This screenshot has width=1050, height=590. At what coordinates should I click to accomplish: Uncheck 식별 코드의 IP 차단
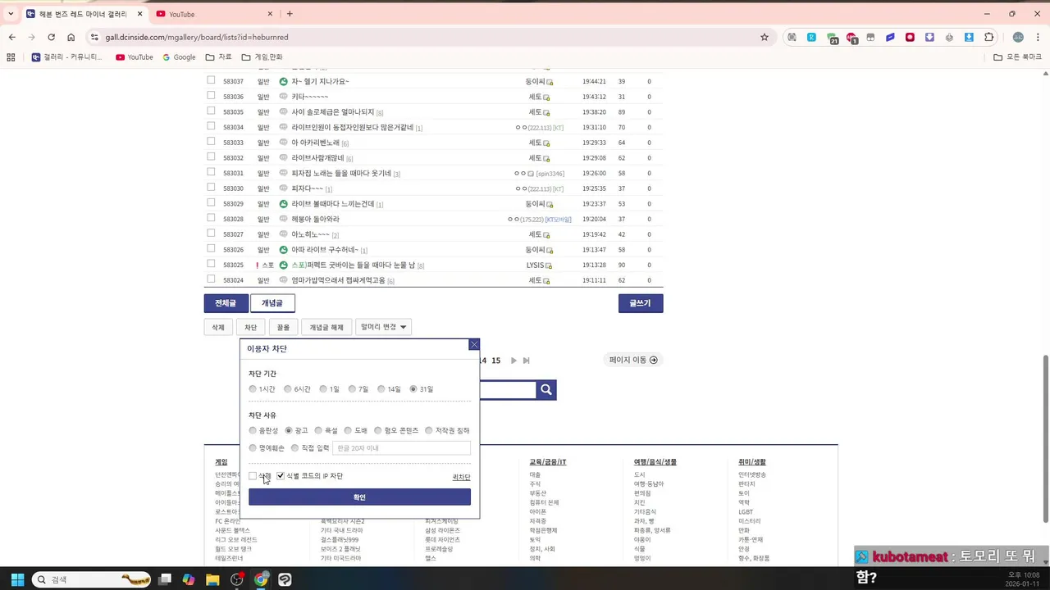point(281,476)
